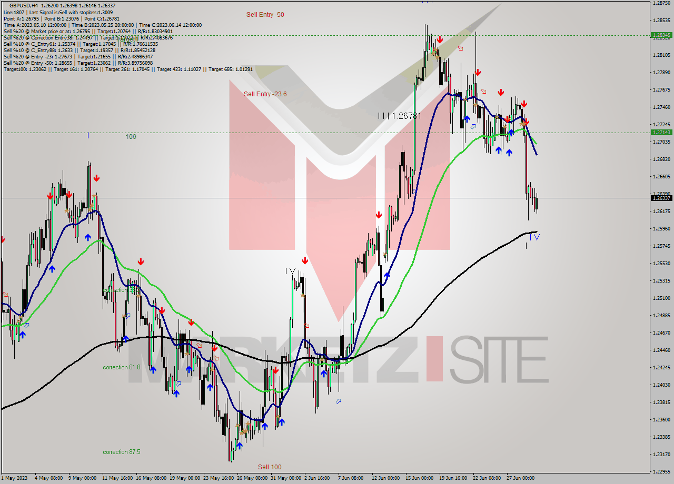This screenshot has height=484, width=674.
Task: Click the 'Sell %20 @ Entry -50' line
Action: coord(78,63)
